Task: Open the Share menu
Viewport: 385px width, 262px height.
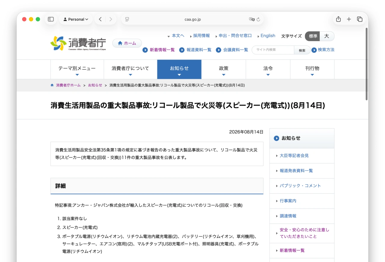Action: pyautogui.click(x=338, y=19)
